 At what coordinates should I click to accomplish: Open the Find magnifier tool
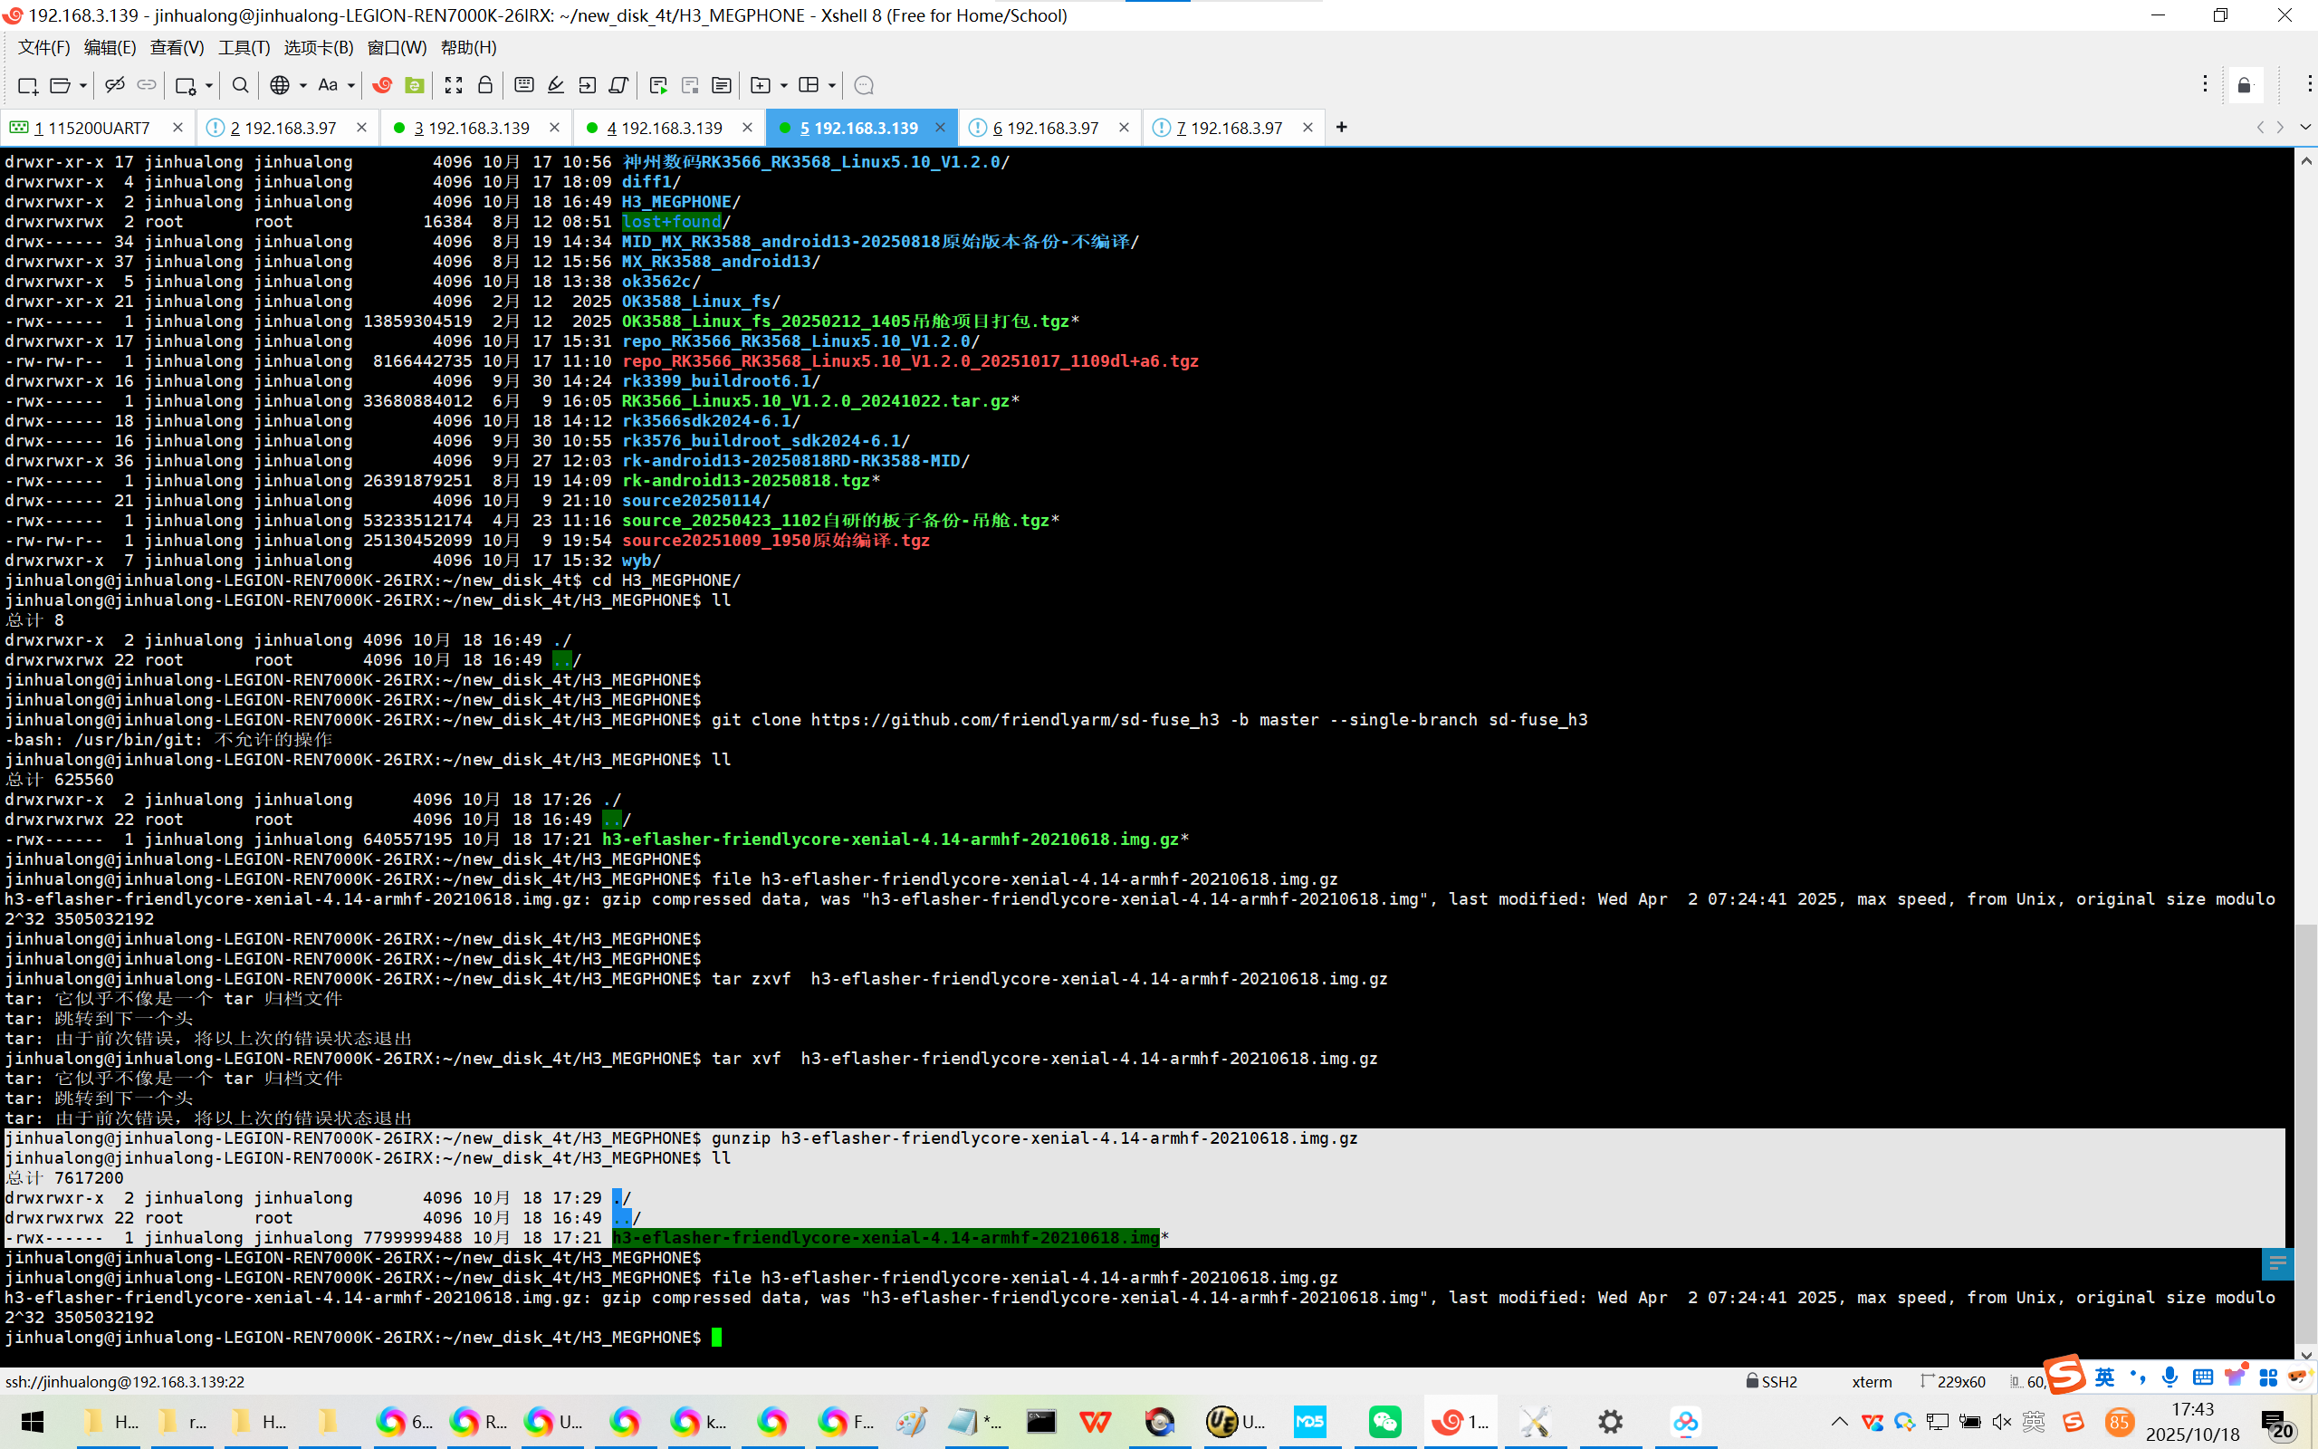241,85
